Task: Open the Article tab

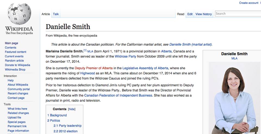Action: point(46,14)
